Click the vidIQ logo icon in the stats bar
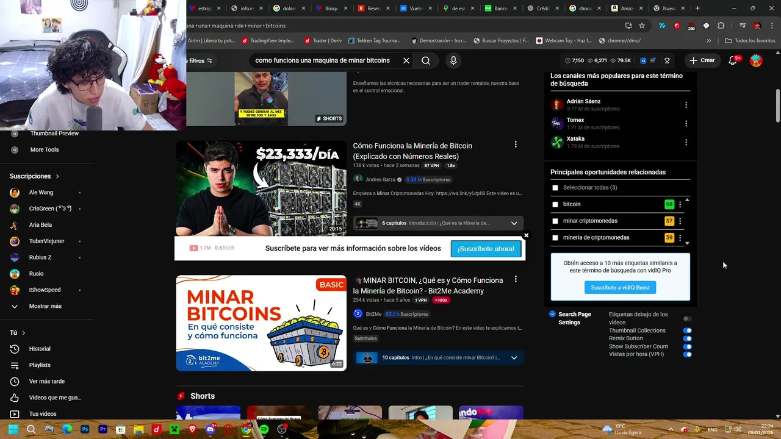The image size is (781, 439). (x=643, y=60)
